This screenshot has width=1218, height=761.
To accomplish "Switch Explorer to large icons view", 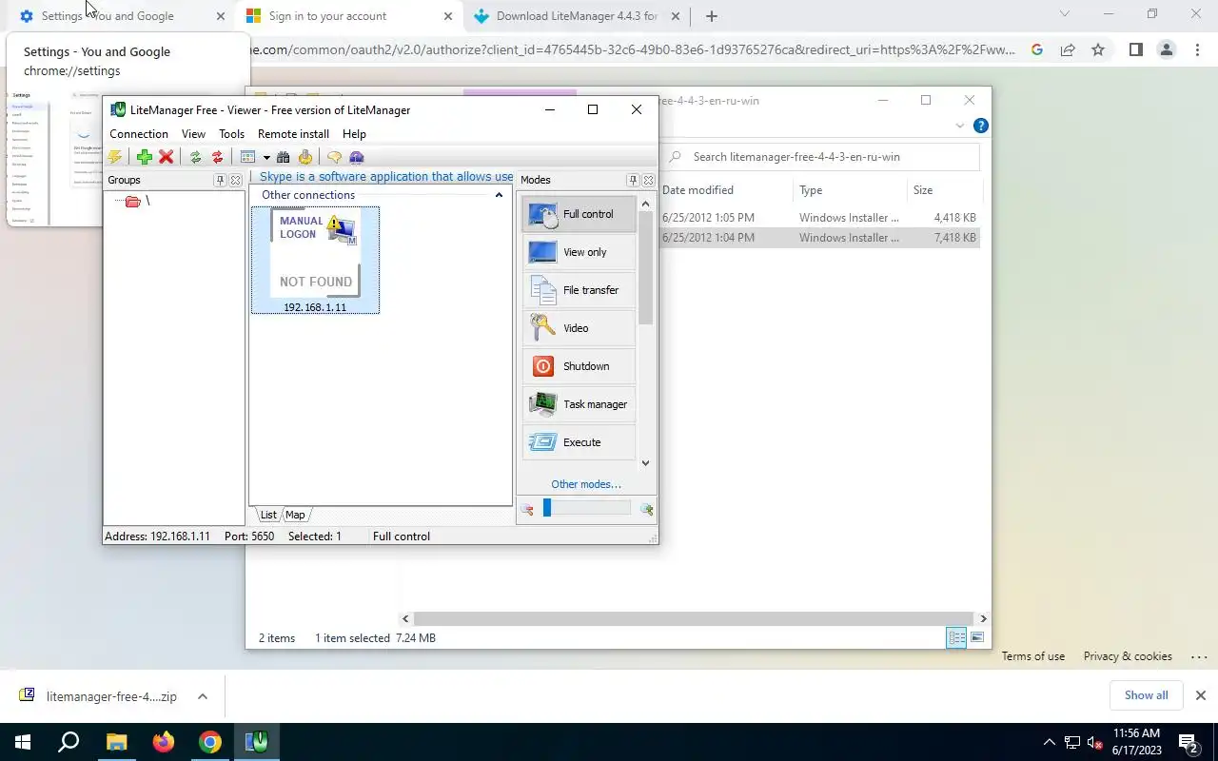I will click(977, 638).
